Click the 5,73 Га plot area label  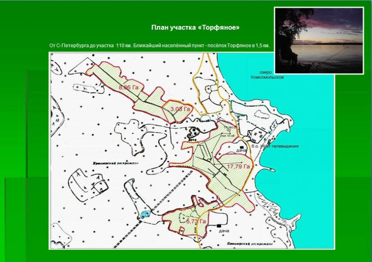point(196,222)
